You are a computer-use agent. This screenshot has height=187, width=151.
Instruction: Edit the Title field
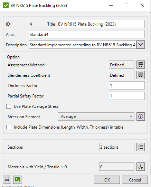coord(101,24)
